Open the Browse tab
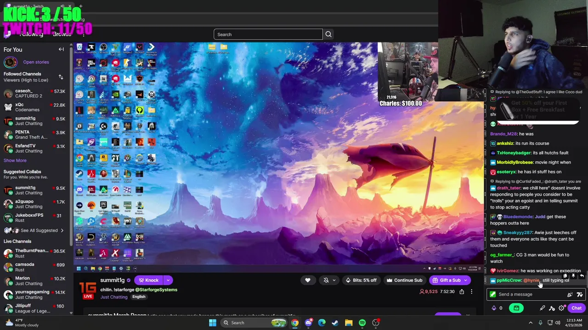The height and width of the screenshot is (330, 588). [x=62, y=34]
